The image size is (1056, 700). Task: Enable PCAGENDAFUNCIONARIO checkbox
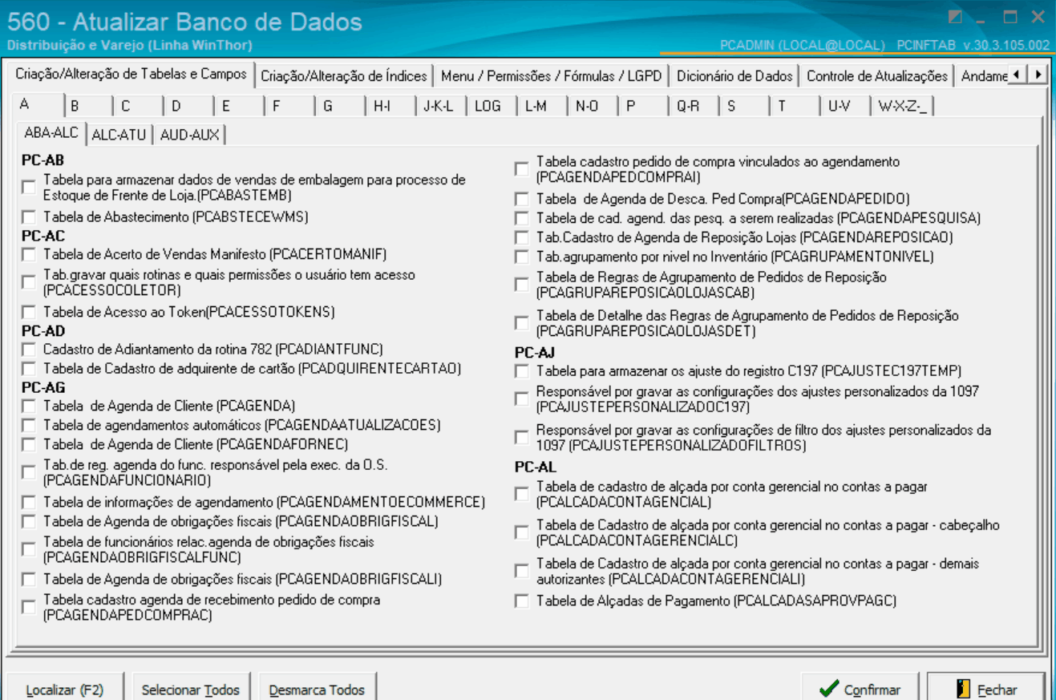tap(29, 471)
